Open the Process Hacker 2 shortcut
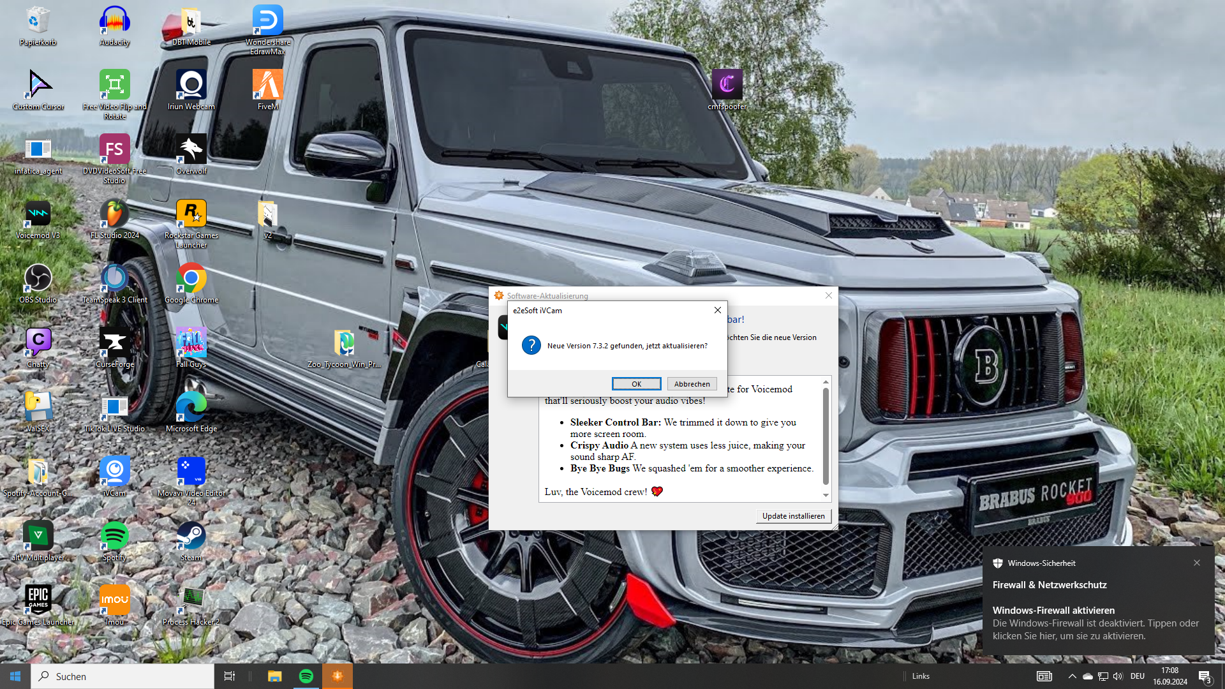The image size is (1225, 689). point(191,601)
